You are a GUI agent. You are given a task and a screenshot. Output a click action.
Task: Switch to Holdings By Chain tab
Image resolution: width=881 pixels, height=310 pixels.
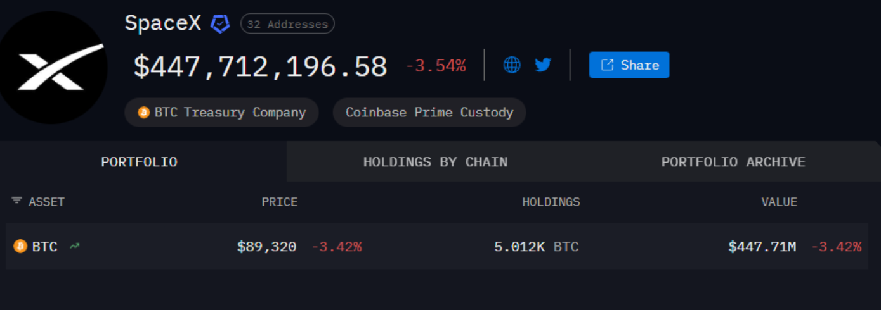click(x=435, y=162)
